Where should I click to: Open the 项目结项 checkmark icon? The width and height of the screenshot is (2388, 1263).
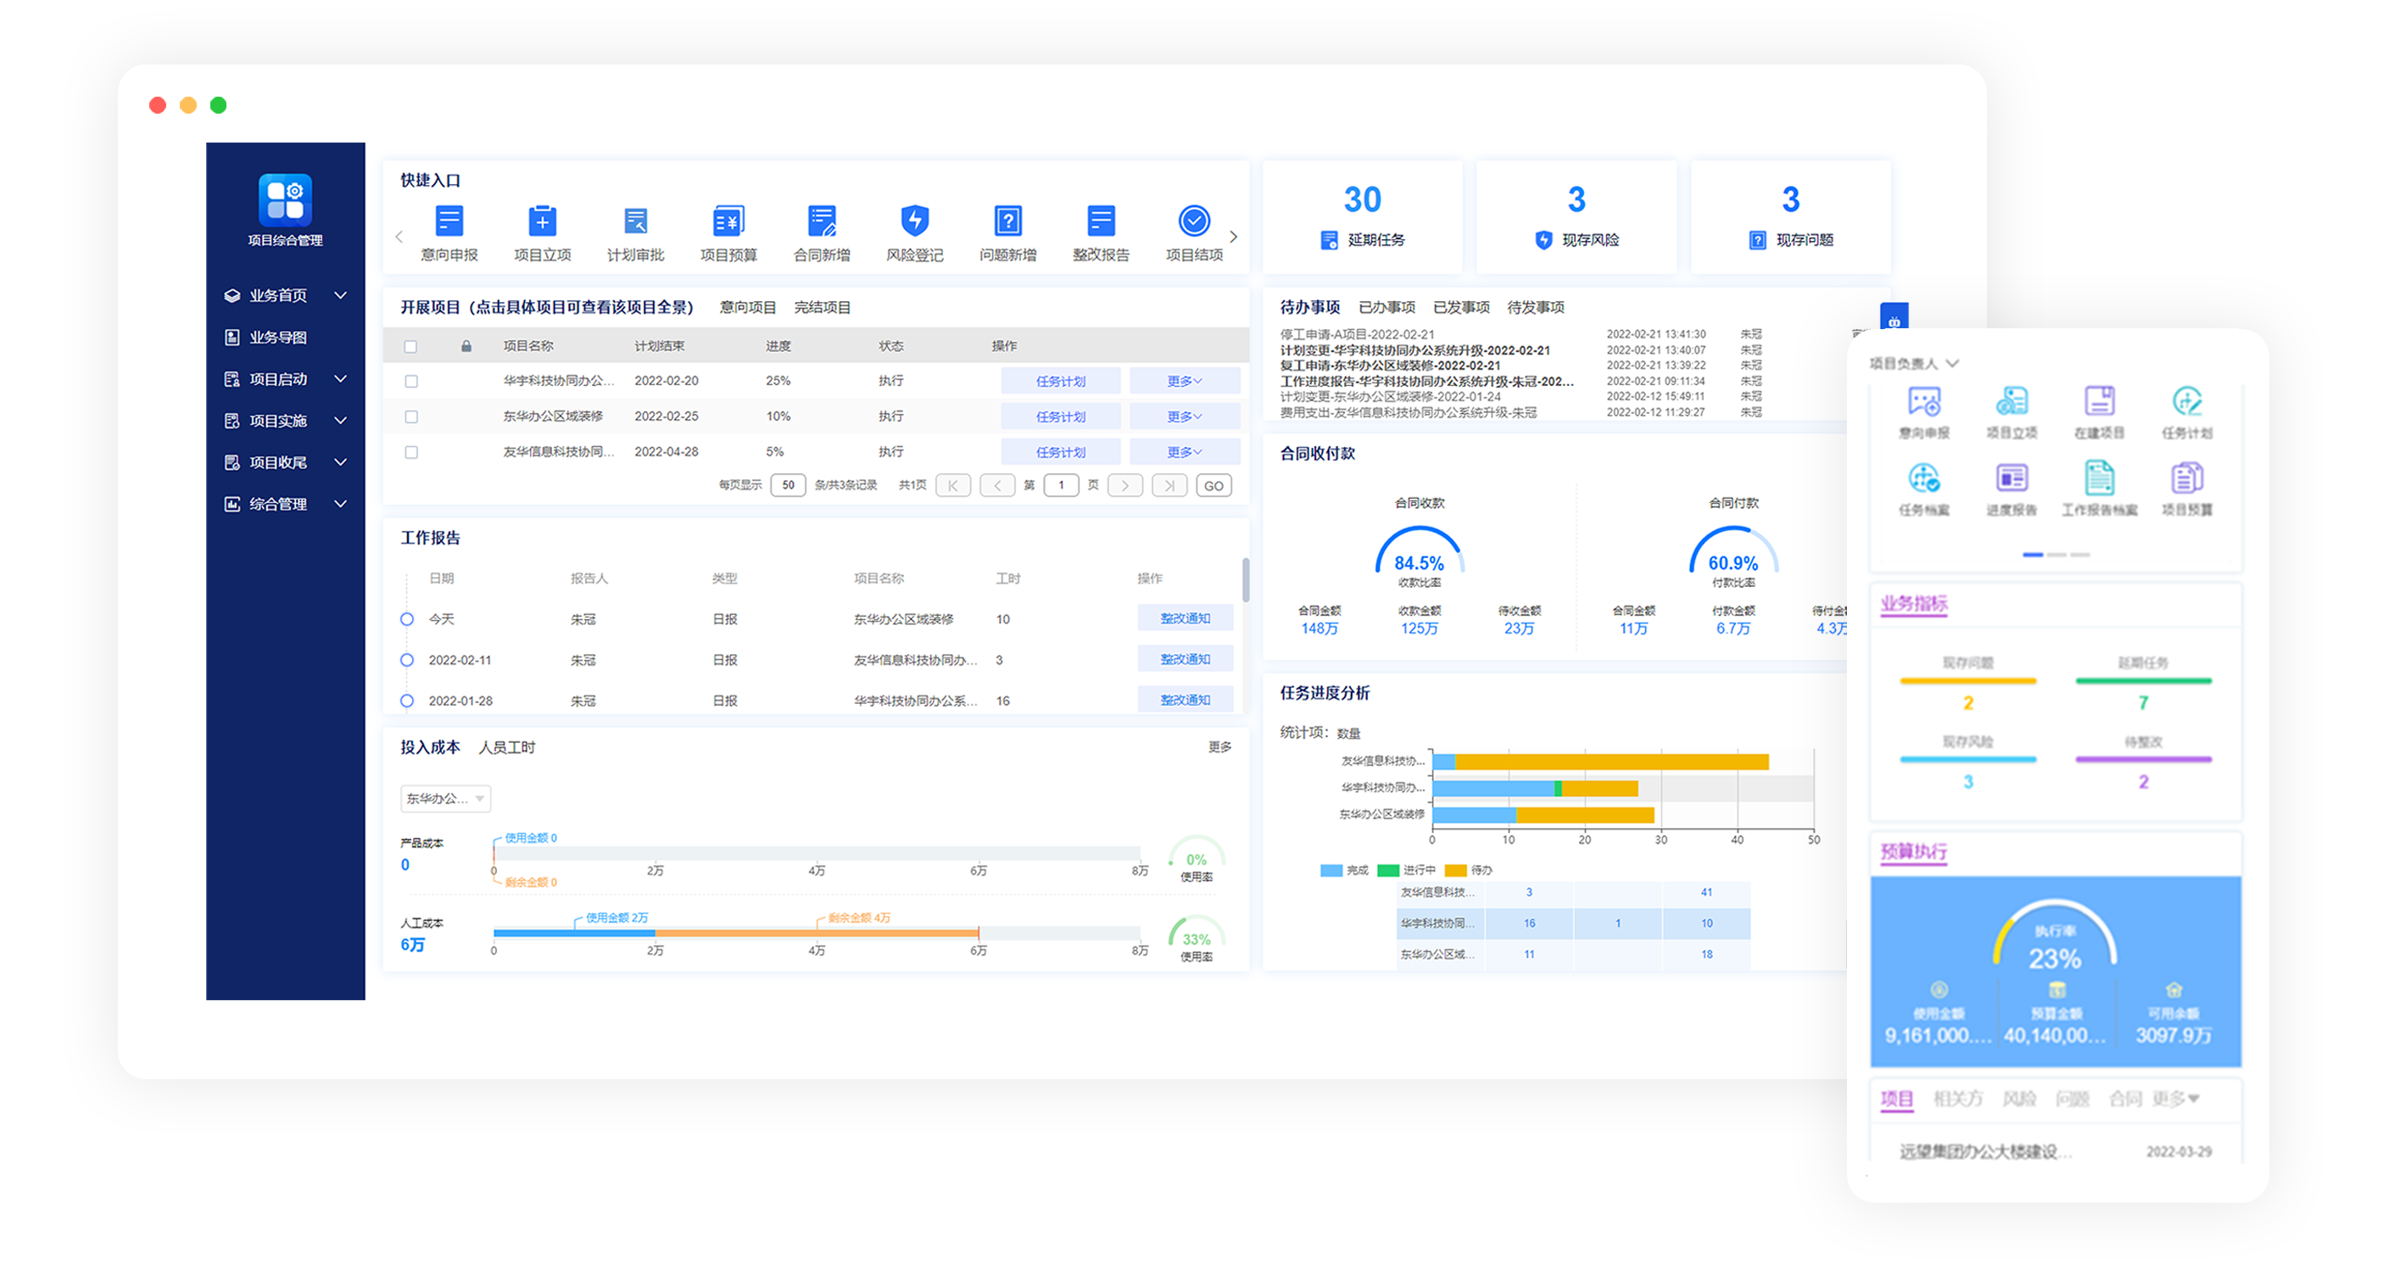pos(1194,221)
